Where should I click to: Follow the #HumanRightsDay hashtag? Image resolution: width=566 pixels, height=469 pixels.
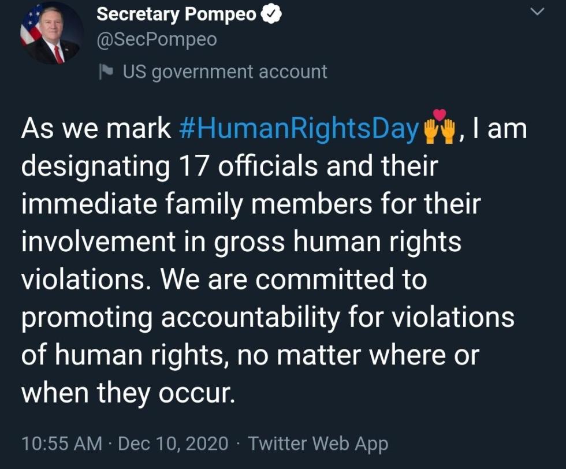pyautogui.click(x=299, y=128)
